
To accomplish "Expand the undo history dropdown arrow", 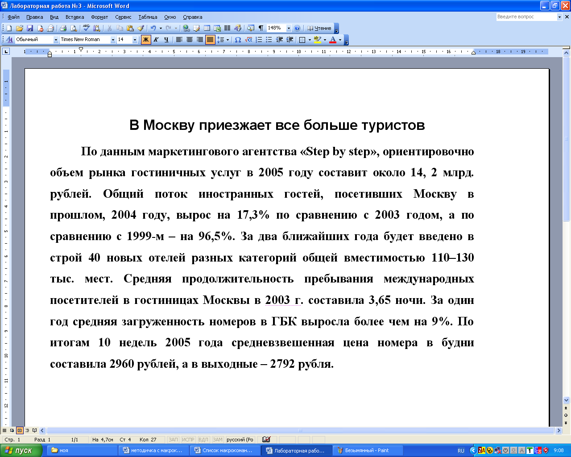I will 161,28.
